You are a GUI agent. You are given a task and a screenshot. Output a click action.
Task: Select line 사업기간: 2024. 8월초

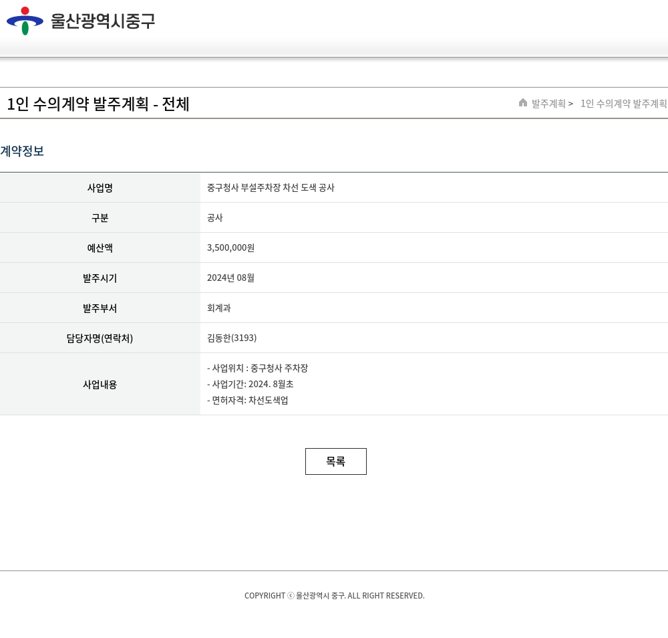coord(250,384)
